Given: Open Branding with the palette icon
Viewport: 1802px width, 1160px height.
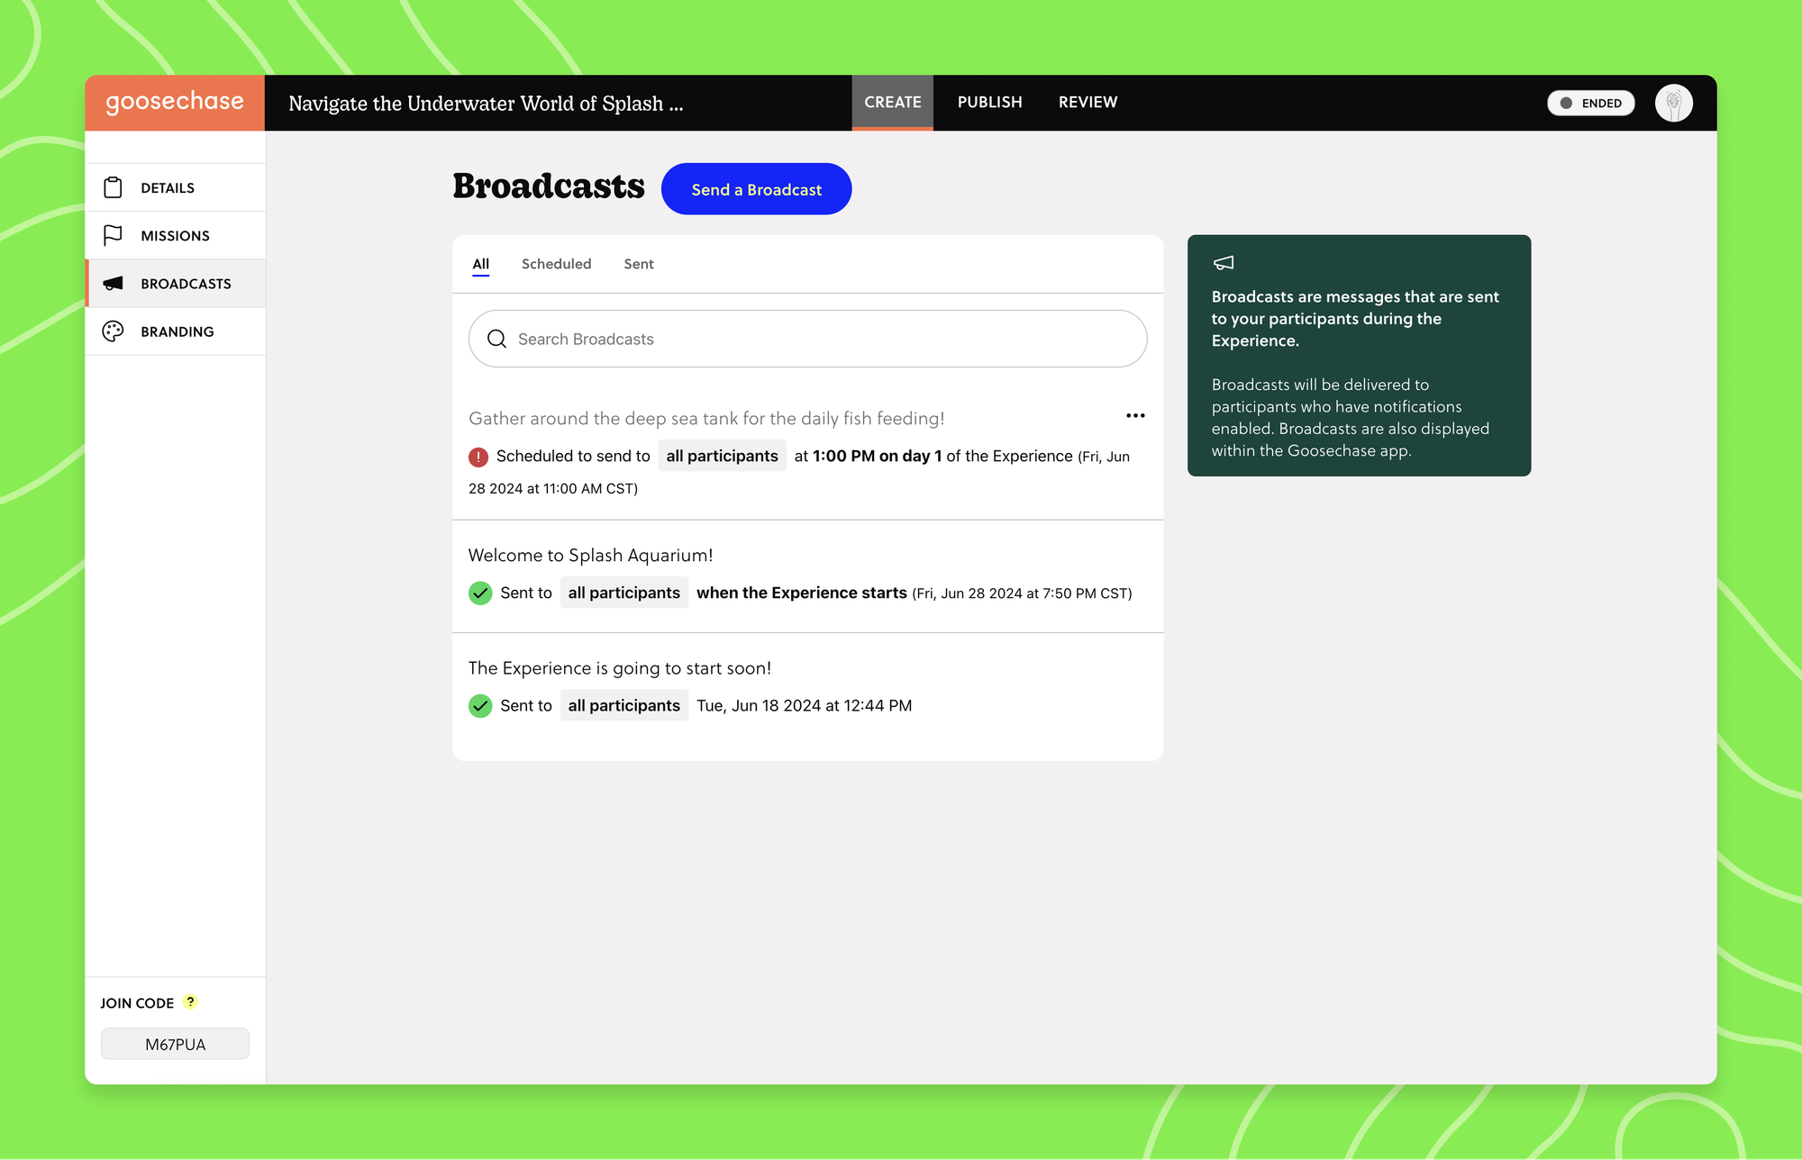Looking at the screenshot, I should click(113, 331).
